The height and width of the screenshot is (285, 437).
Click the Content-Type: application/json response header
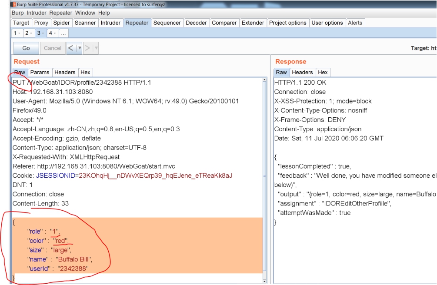point(318,129)
